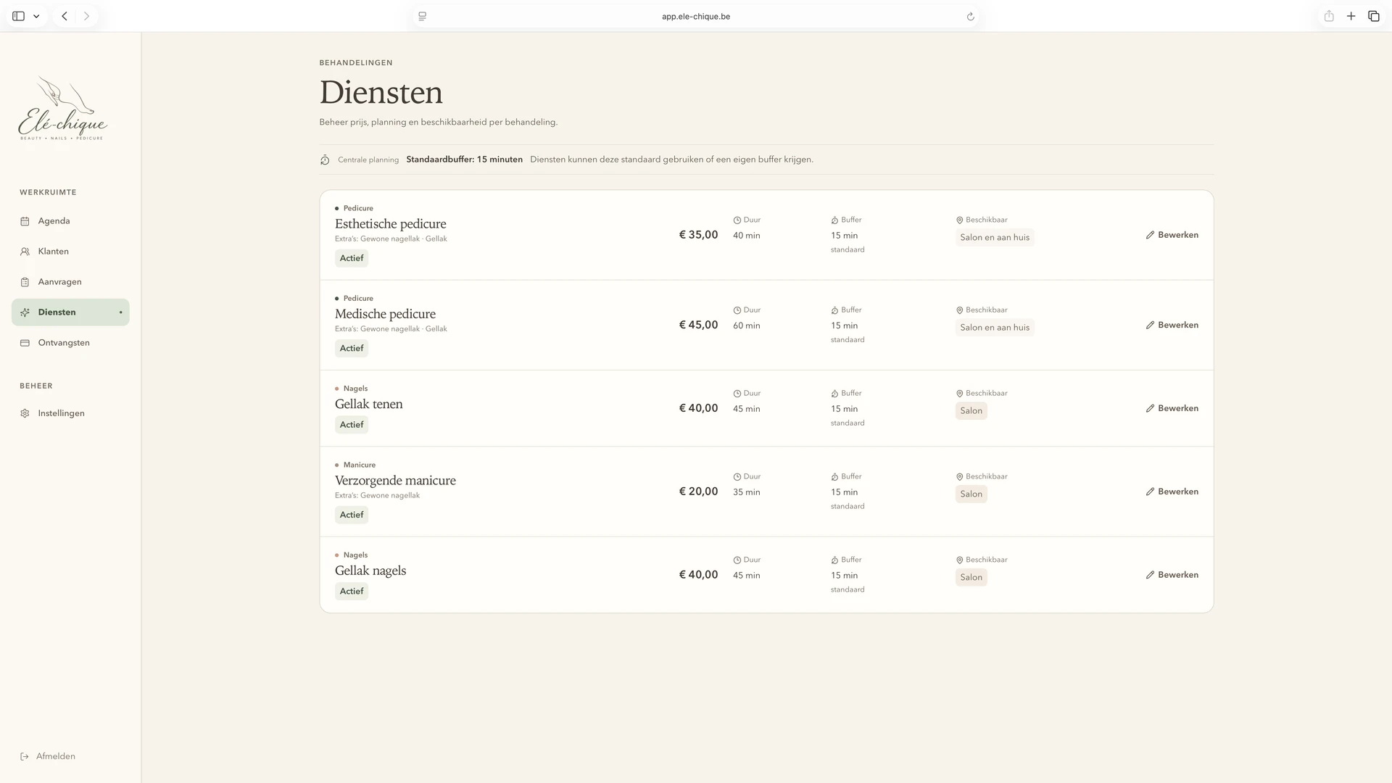This screenshot has height=783, width=1392.
Task: Open Instellingen in the sidebar
Action: (70, 413)
